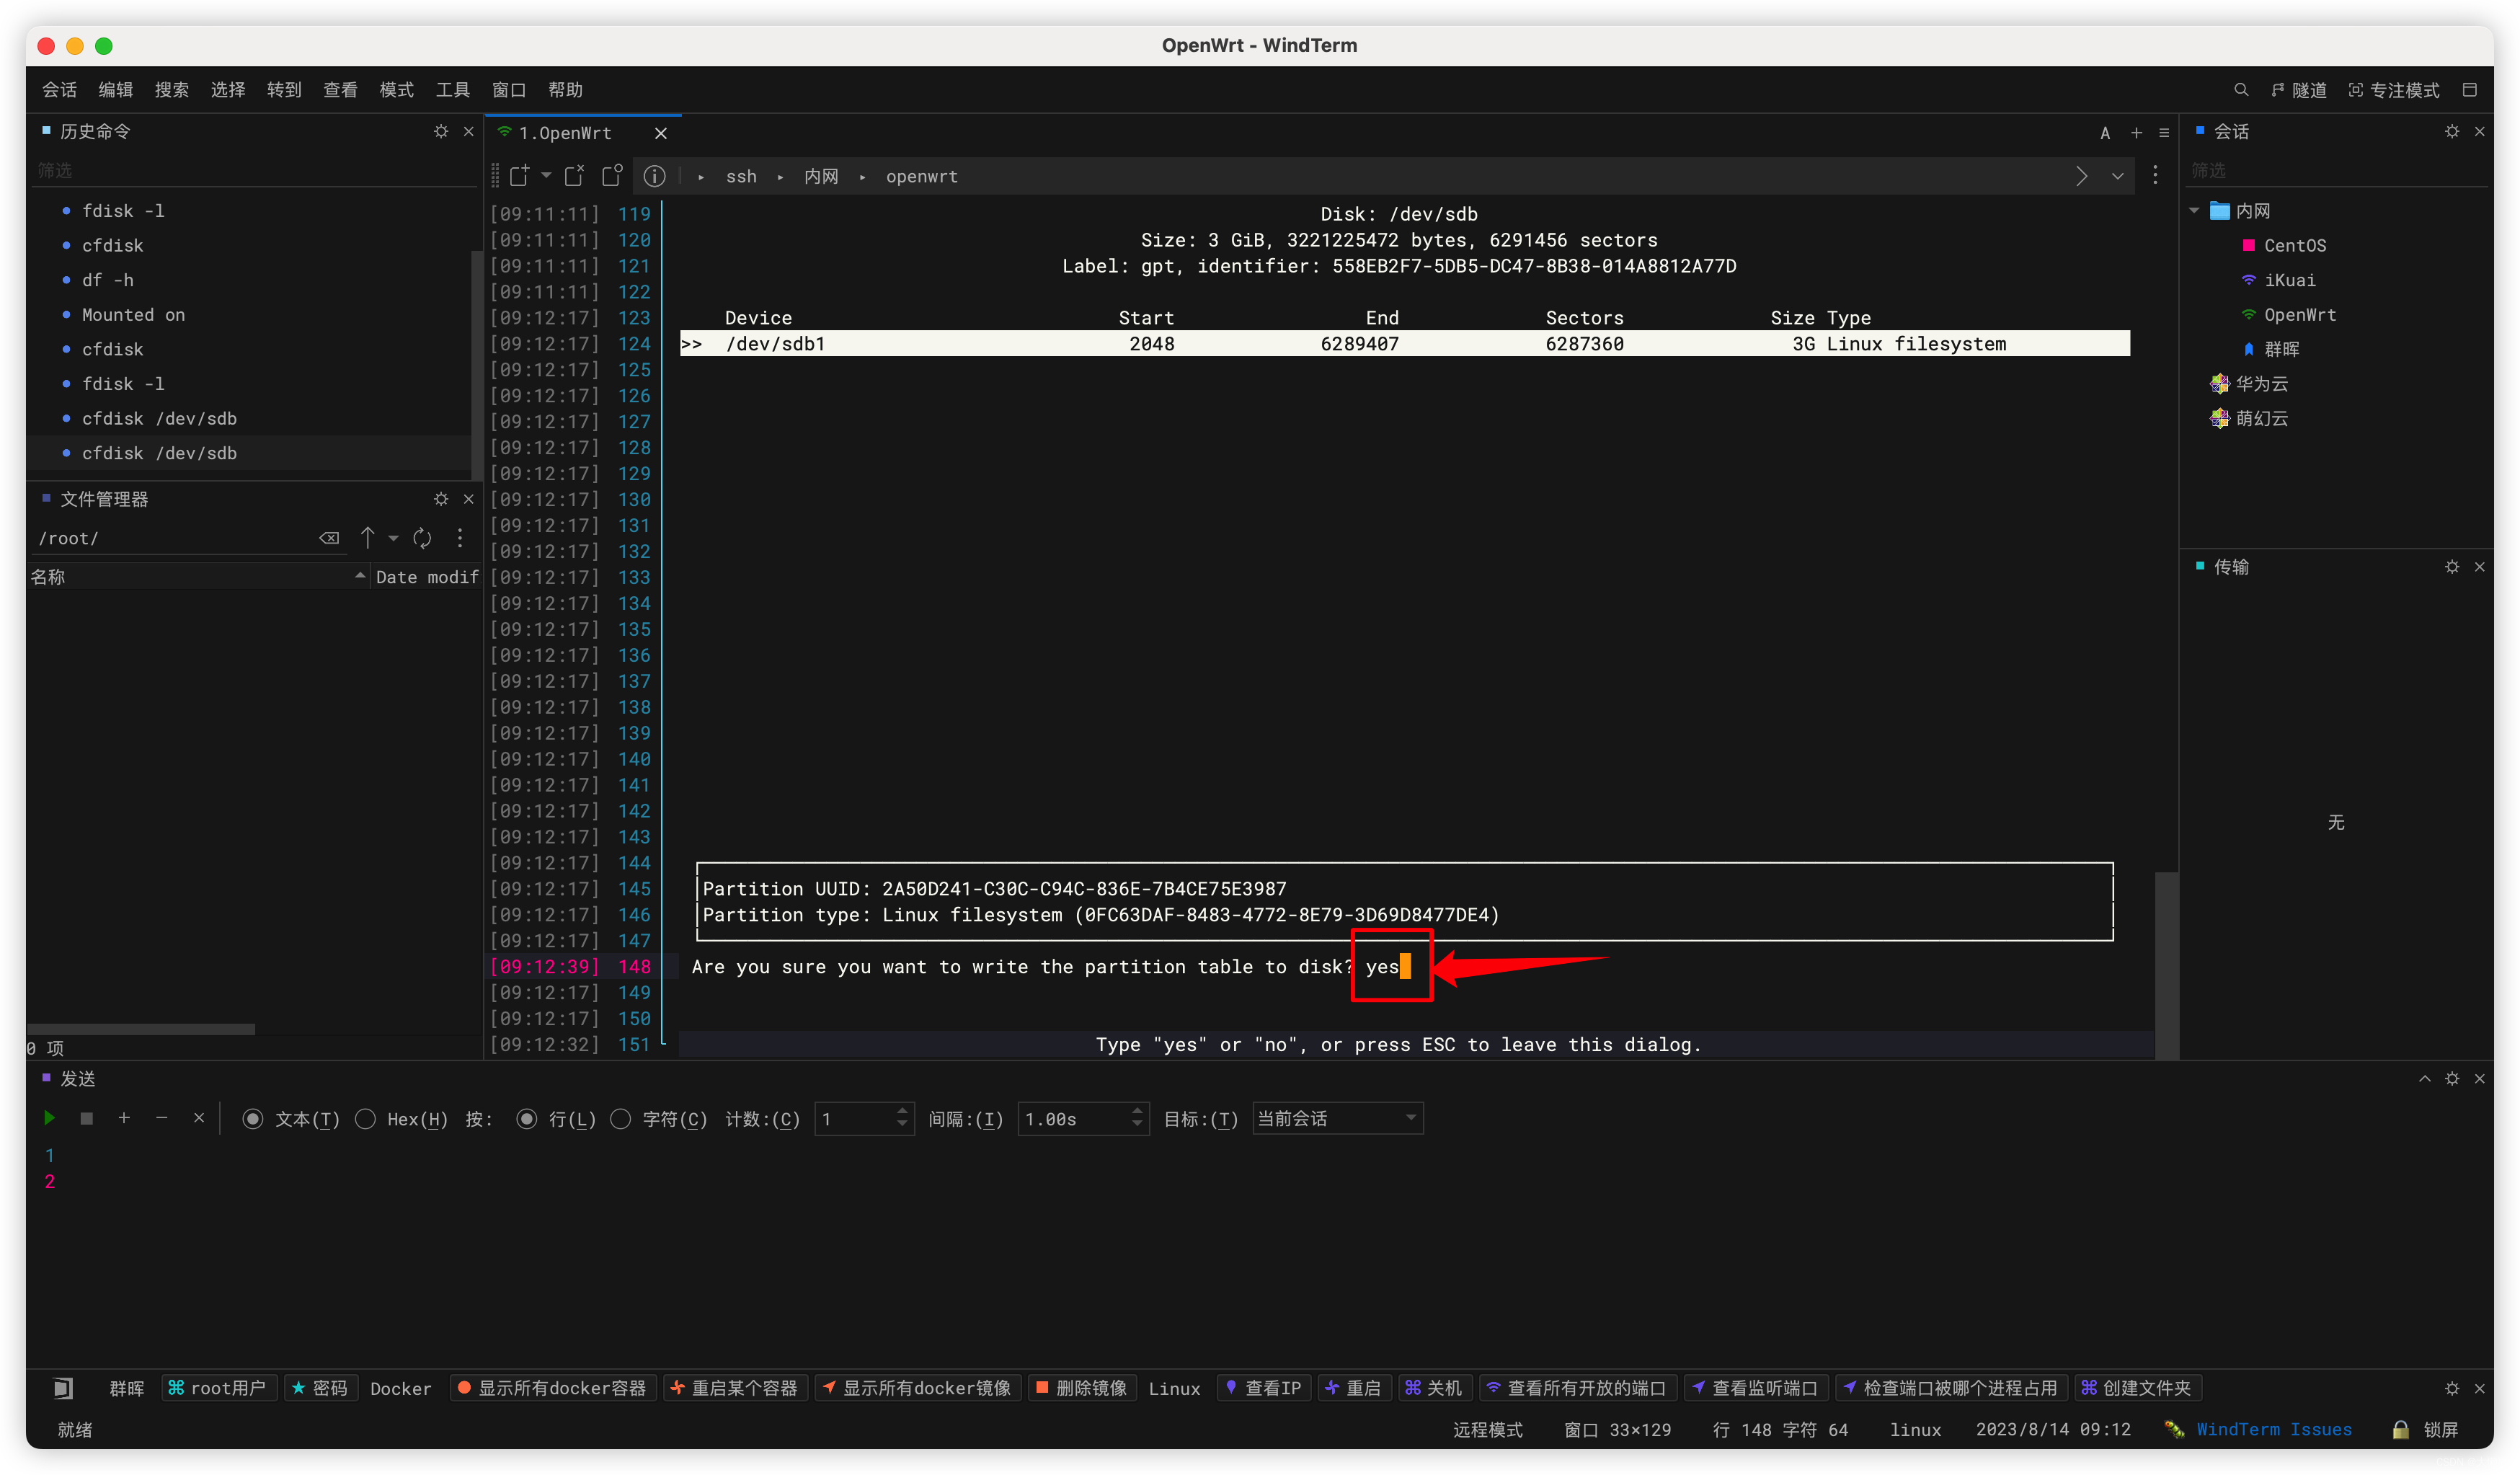
Task: Click the WindTerm Issues link
Action: 2273,1429
